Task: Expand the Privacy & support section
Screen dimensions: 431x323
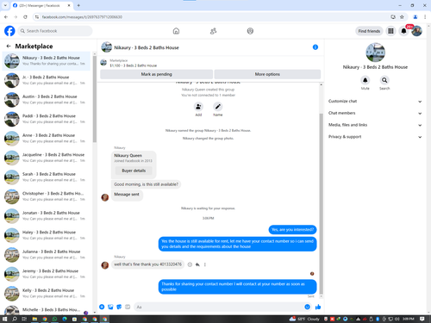Action: coord(375,137)
